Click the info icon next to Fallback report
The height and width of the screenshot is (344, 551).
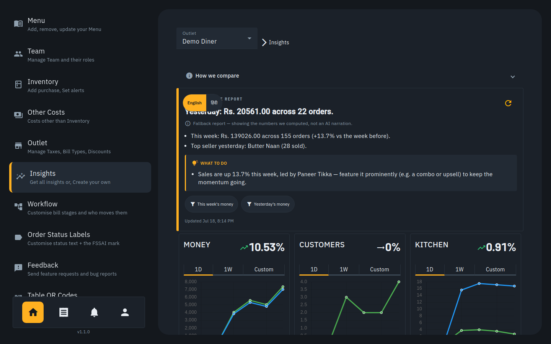pyautogui.click(x=188, y=123)
